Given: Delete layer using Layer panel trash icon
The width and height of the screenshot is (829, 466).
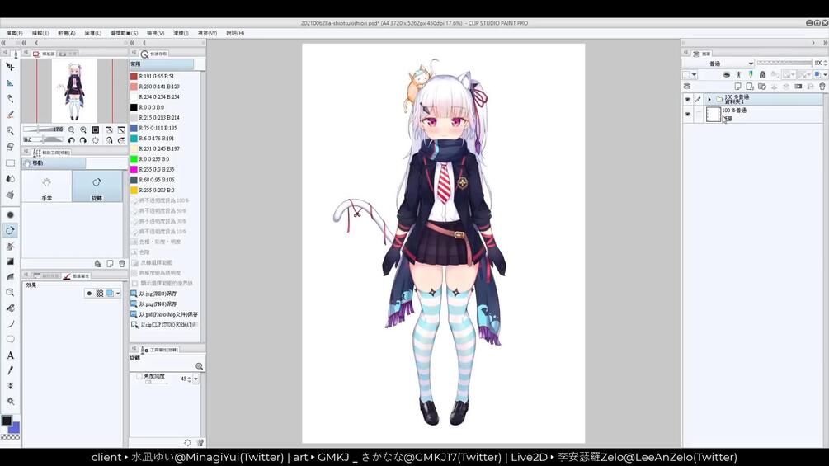Looking at the screenshot, I should coord(822,86).
